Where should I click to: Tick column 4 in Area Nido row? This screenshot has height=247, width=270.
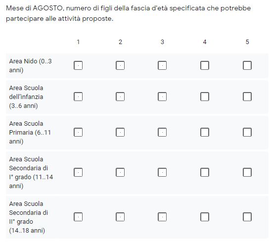click(205, 65)
